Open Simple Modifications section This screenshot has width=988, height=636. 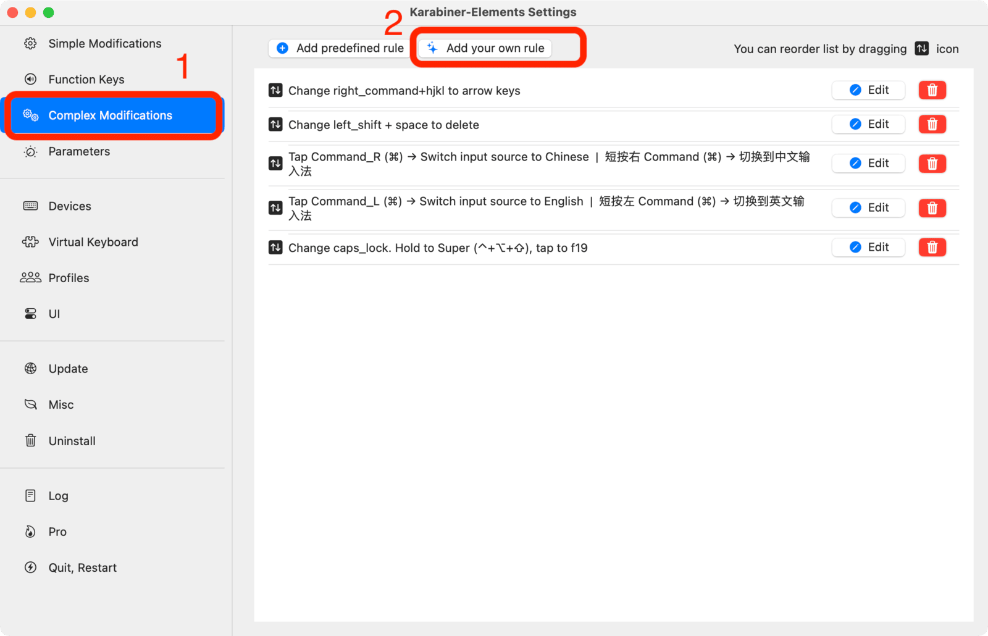[112, 43]
